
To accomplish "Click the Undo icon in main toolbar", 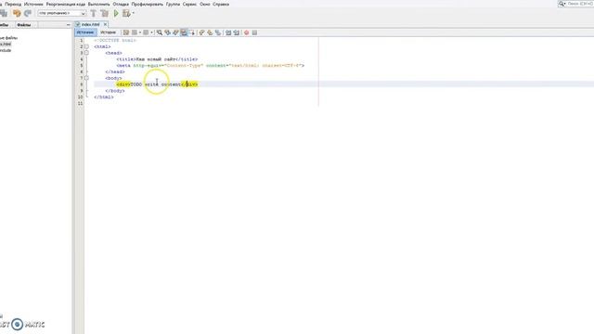I will [x=17, y=13].
